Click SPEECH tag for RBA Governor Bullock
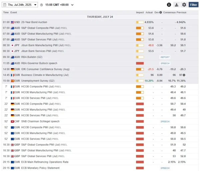 tap(165, 63)
